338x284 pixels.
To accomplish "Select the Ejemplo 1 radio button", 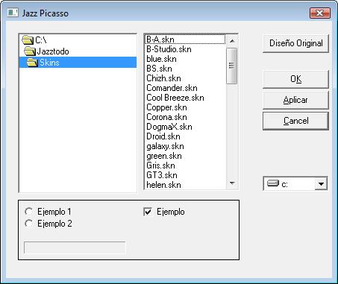I will click(x=29, y=212).
